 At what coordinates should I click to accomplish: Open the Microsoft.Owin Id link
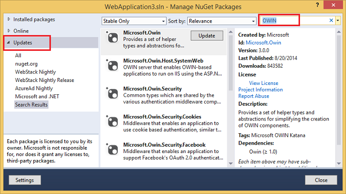263,42
